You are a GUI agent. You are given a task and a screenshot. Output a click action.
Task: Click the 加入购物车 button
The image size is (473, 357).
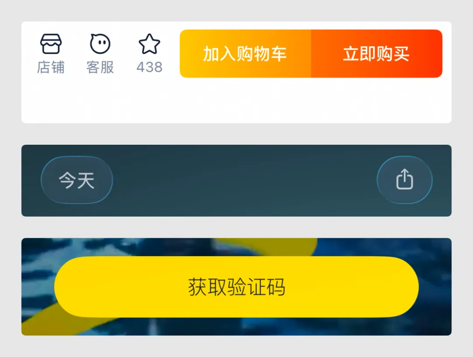tap(245, 54)
